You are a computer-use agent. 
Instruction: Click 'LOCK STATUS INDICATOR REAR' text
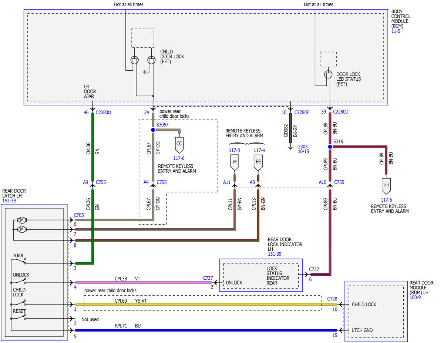click(x=277, y=276)
